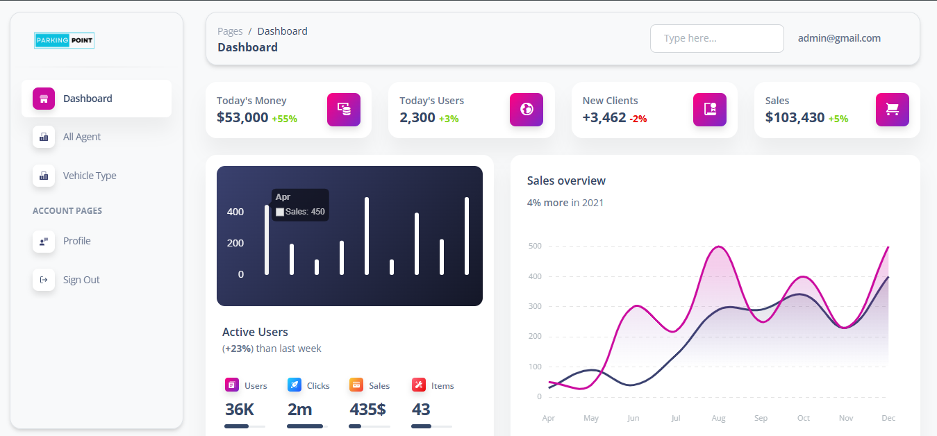Image resolution: width=937 pixels, height=436 pixels.
Task: Click the orange Sales card icon
Action: (x=356, y=385)
